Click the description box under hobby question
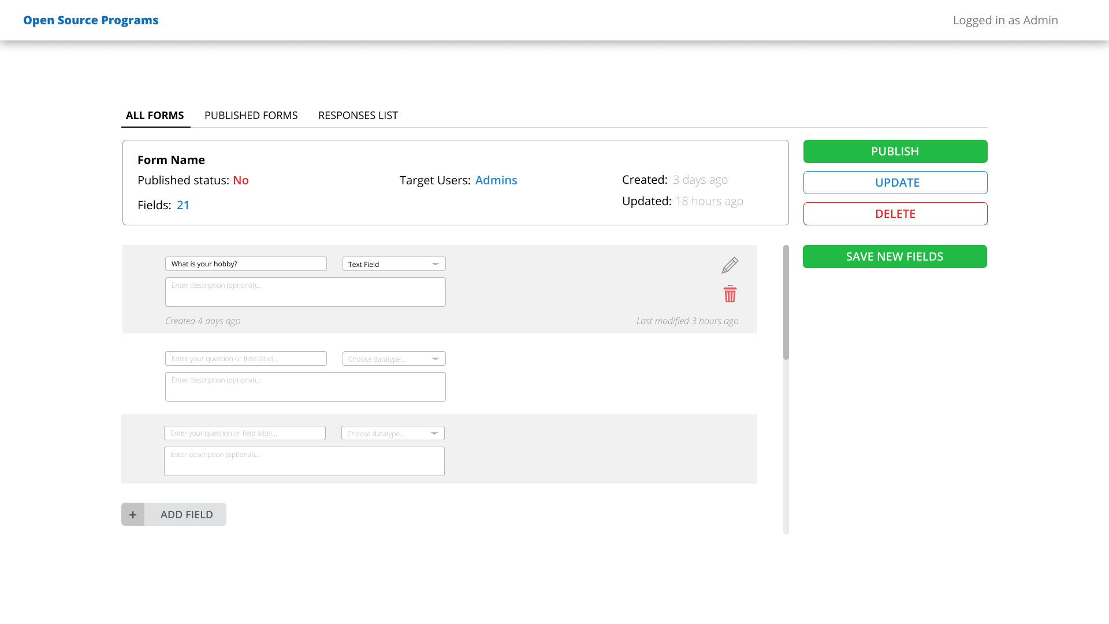This screenshot has width=1109, height=624. point(305,292)
